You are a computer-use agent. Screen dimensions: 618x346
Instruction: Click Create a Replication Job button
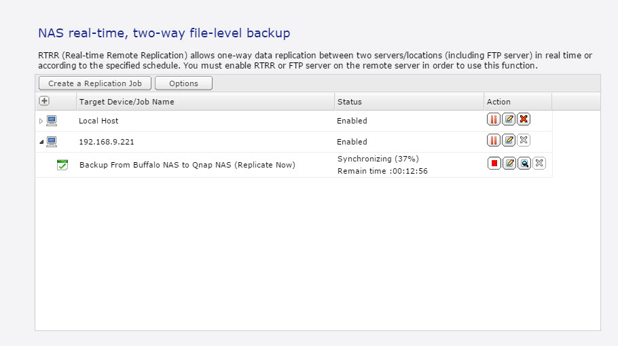(95, 83)
